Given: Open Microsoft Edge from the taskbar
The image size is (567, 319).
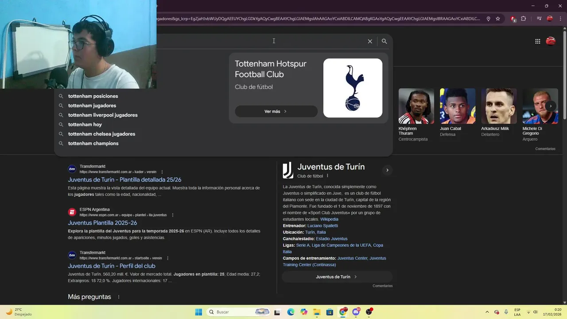Looking at the screenshot, I should pos(291,312).
